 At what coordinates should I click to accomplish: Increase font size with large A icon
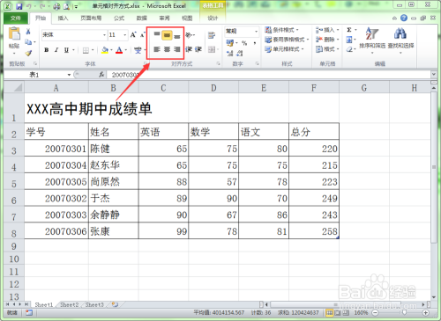133,35
